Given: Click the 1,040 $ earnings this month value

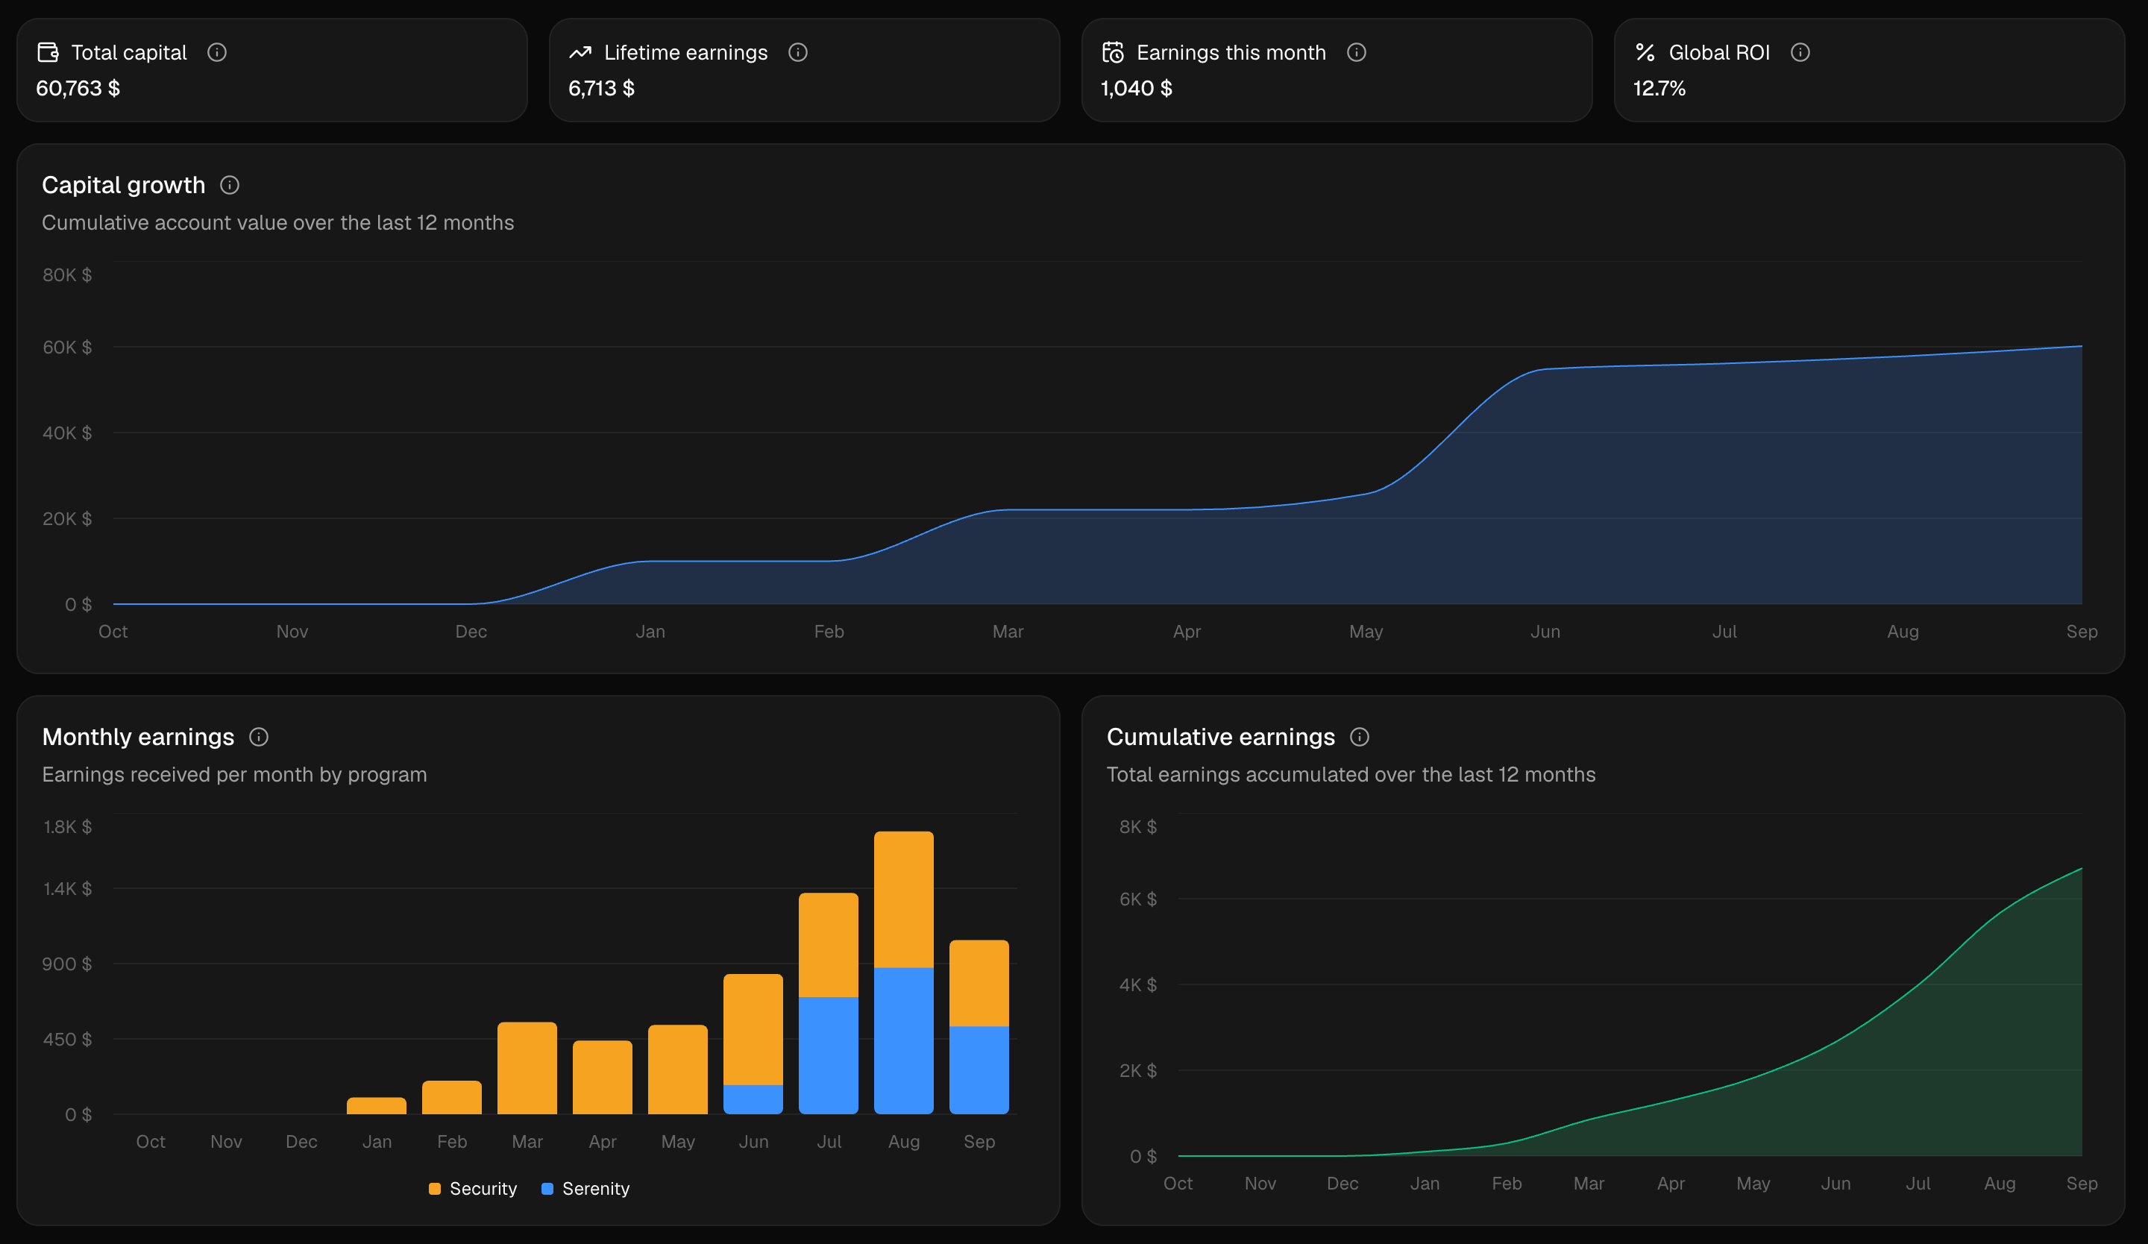Looking at the screenshot, I should coord(1137,89).
